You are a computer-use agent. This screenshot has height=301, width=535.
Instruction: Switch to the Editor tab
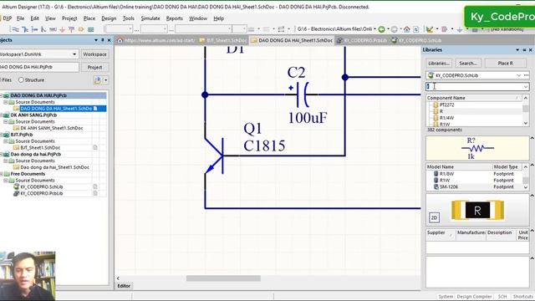[124, 286]
